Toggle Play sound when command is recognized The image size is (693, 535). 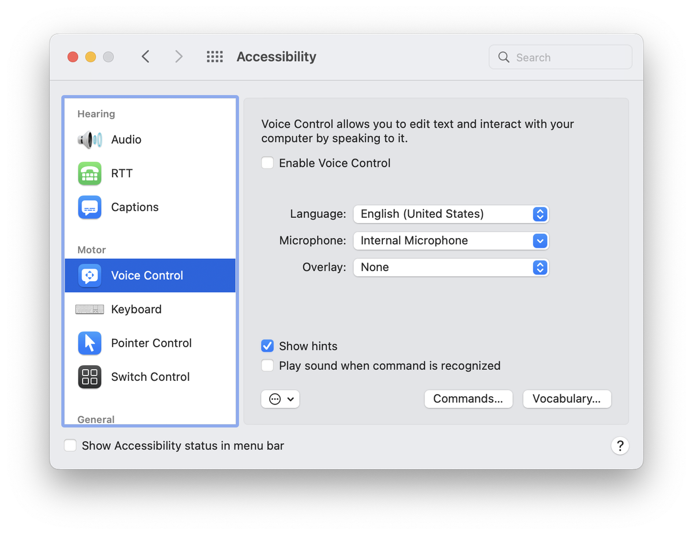point(267,366)
